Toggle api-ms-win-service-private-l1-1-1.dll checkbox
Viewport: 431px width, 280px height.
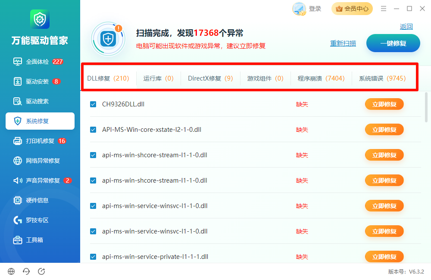[93, 257]
